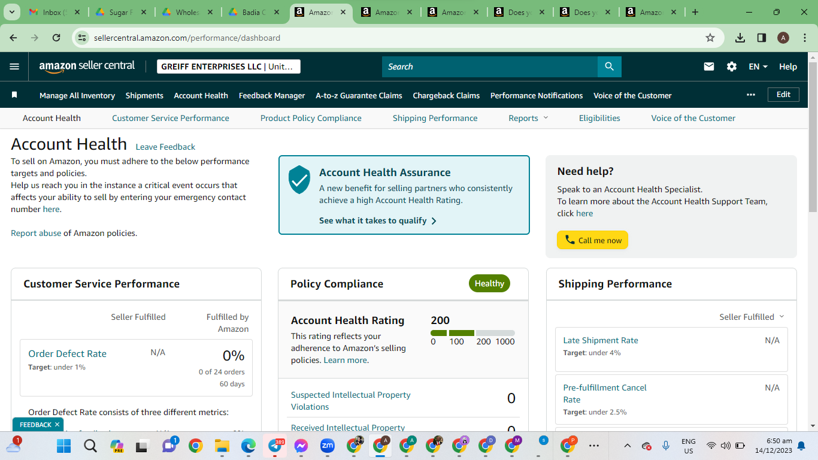Click the Report abuse link
818x460 pixels.
click(x=36, y=233)
